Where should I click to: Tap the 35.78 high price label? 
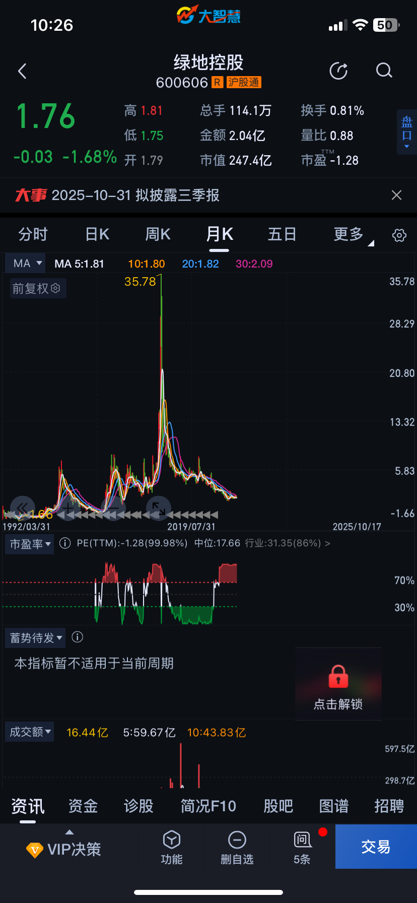[140, 282]
